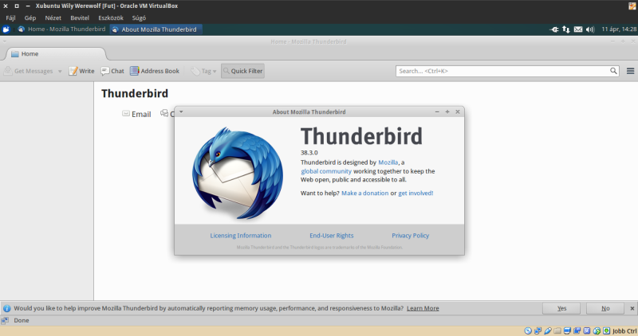Open Home window menu arrow at top-left
Viewport: 638px width, 336px height.
(x=5, y=41)
